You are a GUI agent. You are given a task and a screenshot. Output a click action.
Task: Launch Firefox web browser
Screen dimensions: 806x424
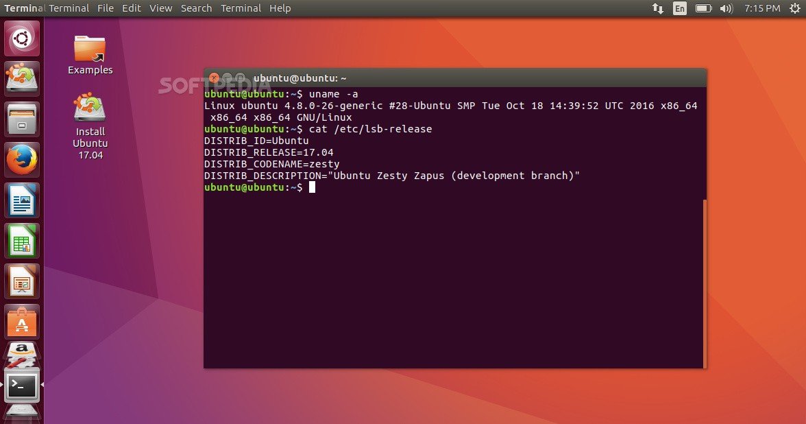point(22,160)
